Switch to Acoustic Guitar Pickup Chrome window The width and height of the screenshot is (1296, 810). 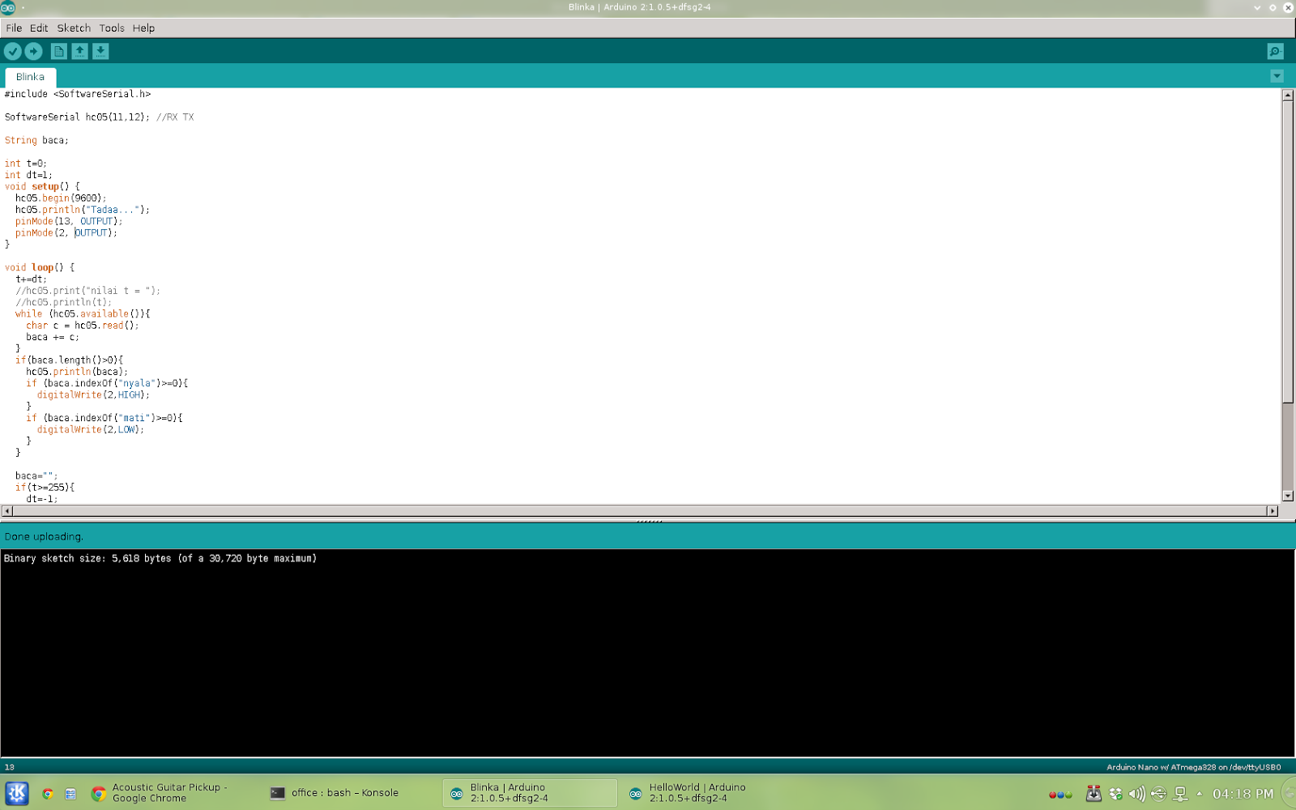[x=170, y=793]
